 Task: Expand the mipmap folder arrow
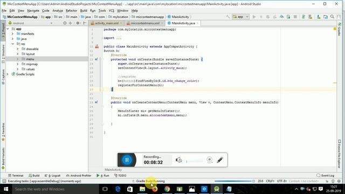click(18, 64)
